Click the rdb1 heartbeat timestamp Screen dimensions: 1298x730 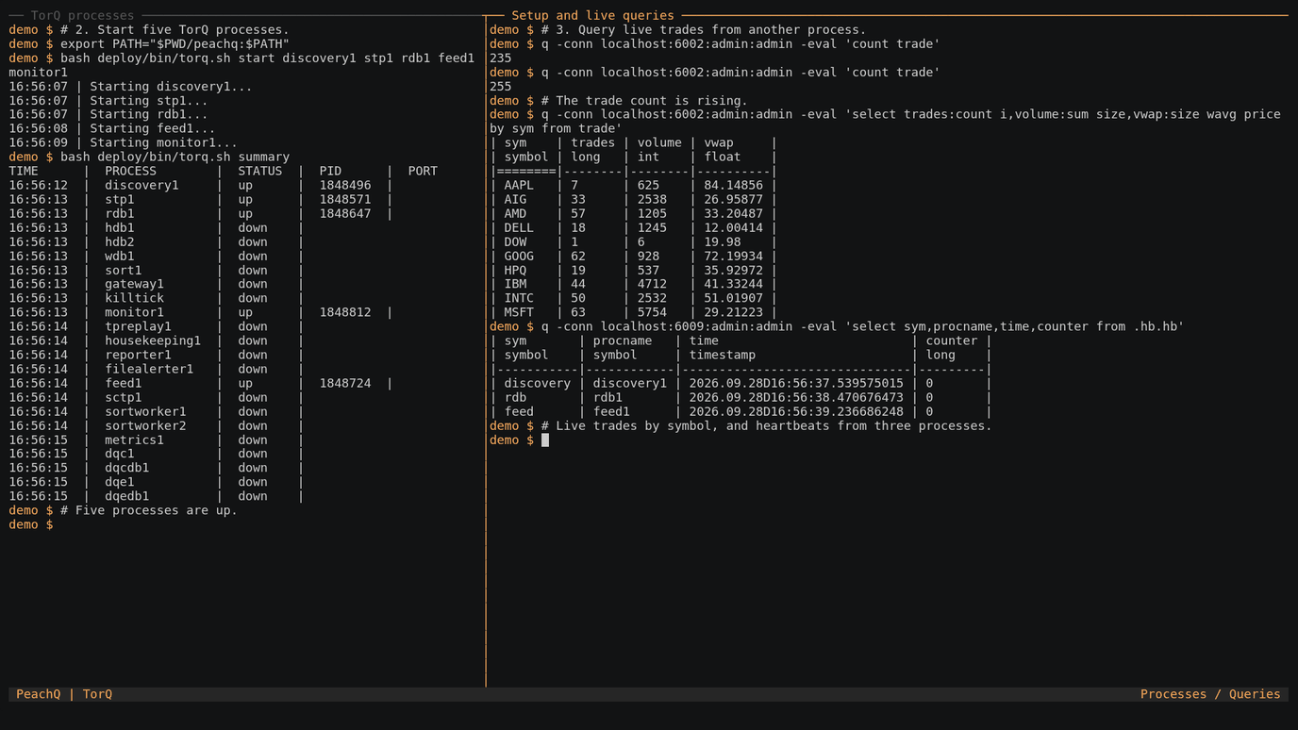(796, 397)
